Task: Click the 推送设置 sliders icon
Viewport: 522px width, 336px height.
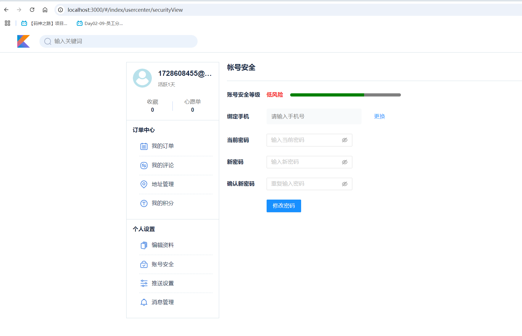Action: tap(144, 283)
